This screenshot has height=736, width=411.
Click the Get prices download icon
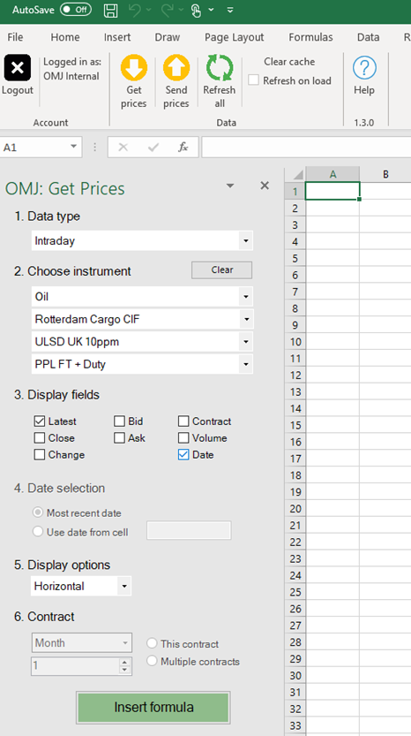click(x=133, y=67)
